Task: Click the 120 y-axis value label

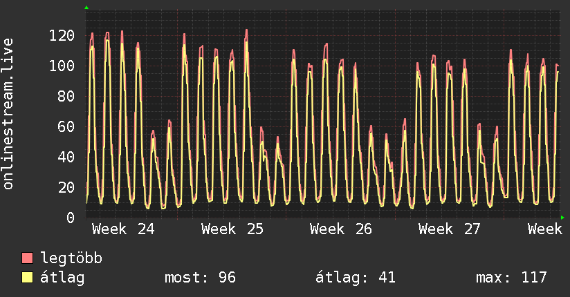Action: click(62, 36)
